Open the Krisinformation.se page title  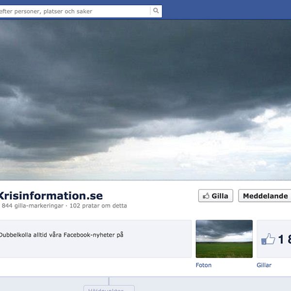tap(51, 196)
